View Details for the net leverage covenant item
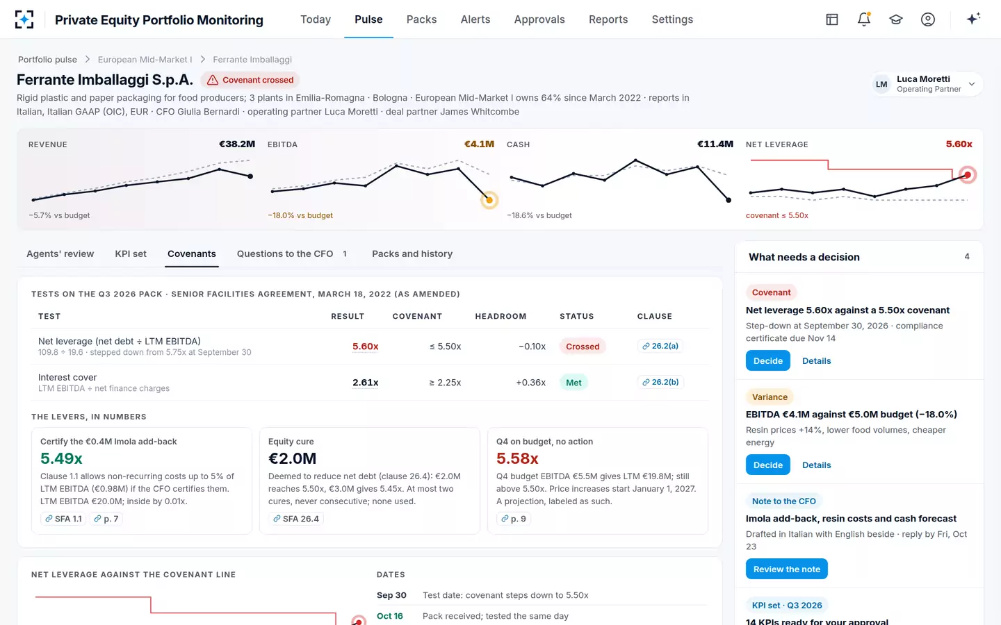Image resolution: width=1001 pixels, height=625 pixels. click(x=817, y=361)
